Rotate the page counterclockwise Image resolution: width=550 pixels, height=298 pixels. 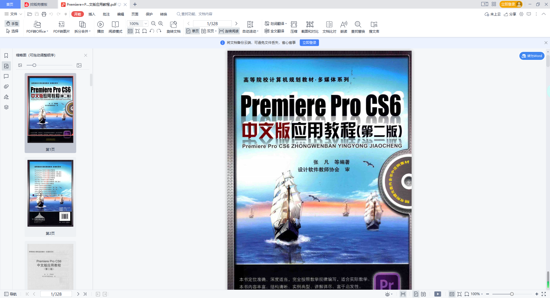[152, 31]
